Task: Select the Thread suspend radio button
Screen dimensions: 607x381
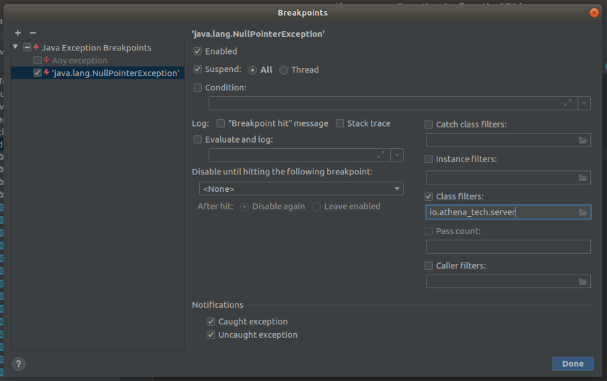Action: click(x=284, y=70)
